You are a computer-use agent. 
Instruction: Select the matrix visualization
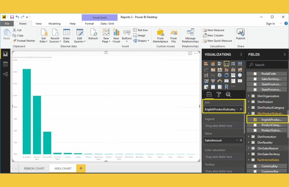[220, 87]
